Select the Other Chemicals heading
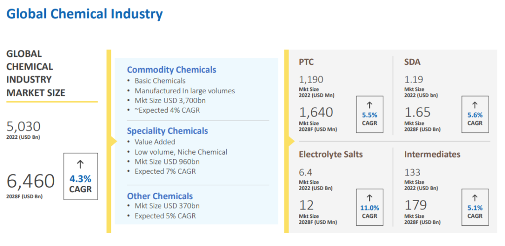505x246 pixels. click(160, 196)
